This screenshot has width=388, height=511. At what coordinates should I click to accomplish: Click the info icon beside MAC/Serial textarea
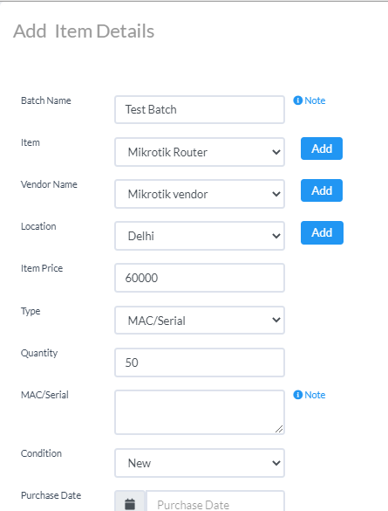297,395
